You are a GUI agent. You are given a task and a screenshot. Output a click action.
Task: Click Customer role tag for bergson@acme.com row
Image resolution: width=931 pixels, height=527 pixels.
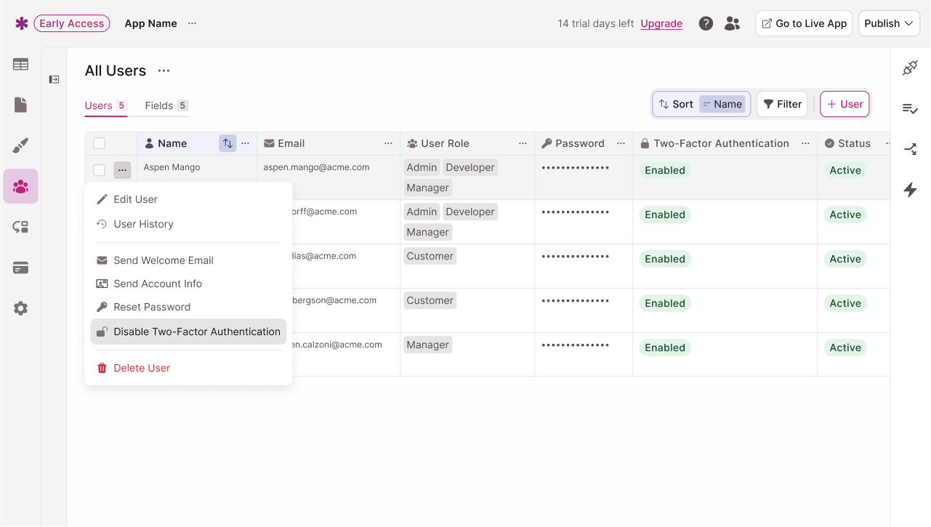click(430, 300)
